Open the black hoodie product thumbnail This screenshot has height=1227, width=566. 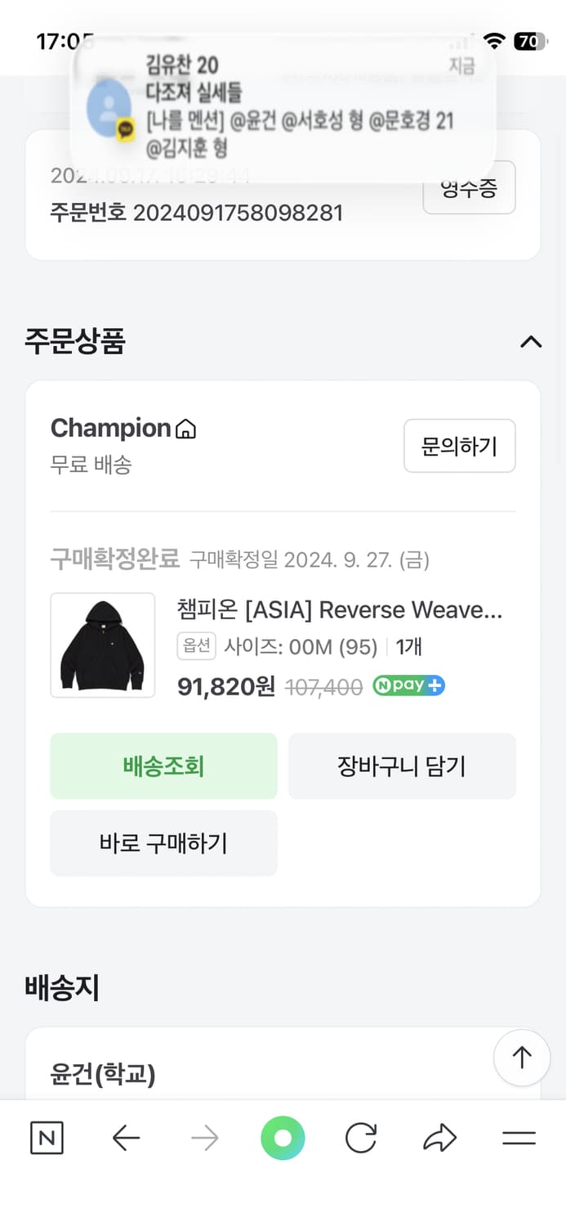[x=103, y=645]
